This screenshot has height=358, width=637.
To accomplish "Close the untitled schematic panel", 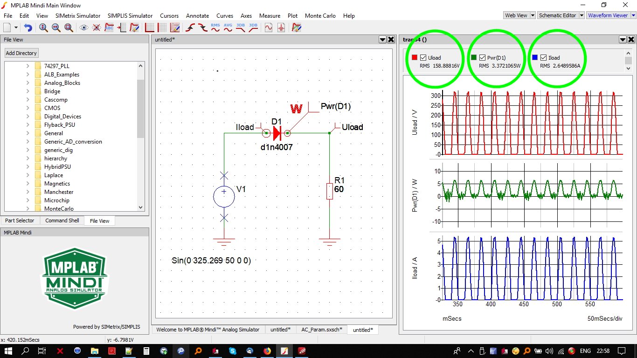I will 391,40.
